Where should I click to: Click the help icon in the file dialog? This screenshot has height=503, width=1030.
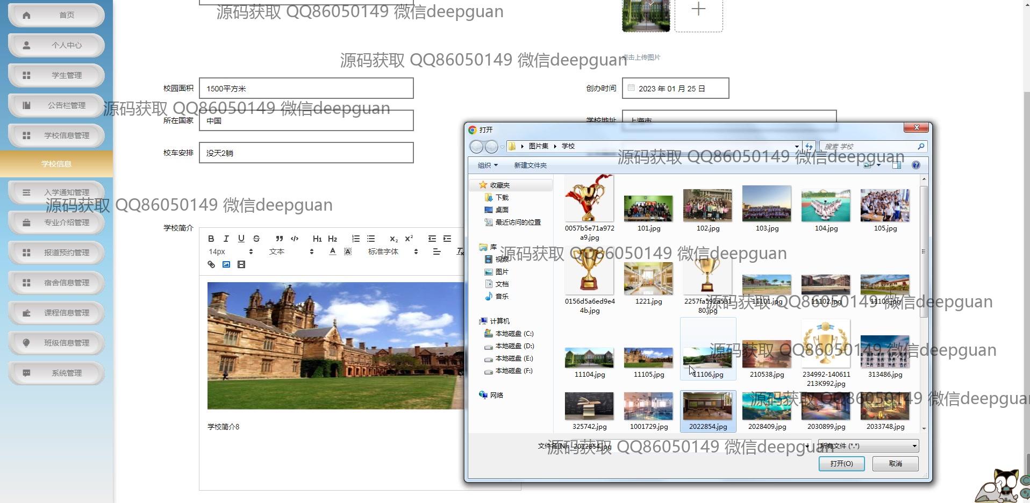[915, 166]
